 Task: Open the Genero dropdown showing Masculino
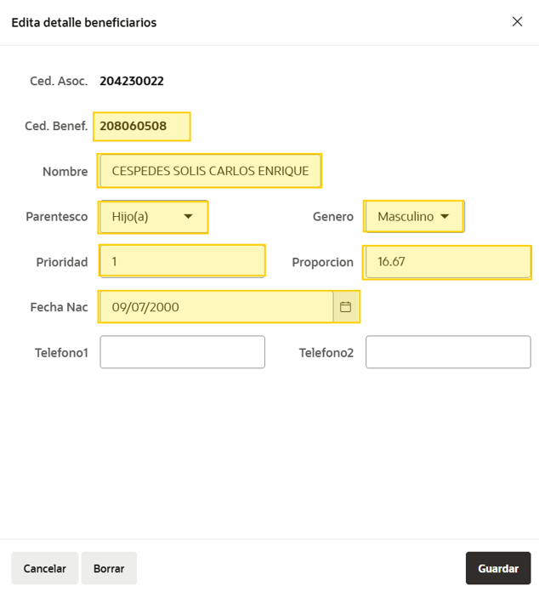(414, 217)
